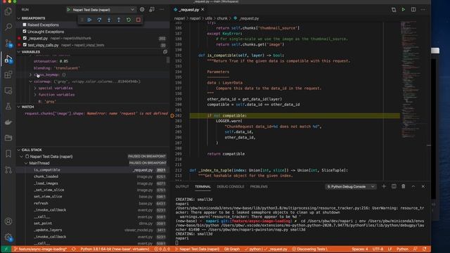Open the Accounts icon in activity bar
This screenshot has height=253, width=450.
(x=8, y=221)
